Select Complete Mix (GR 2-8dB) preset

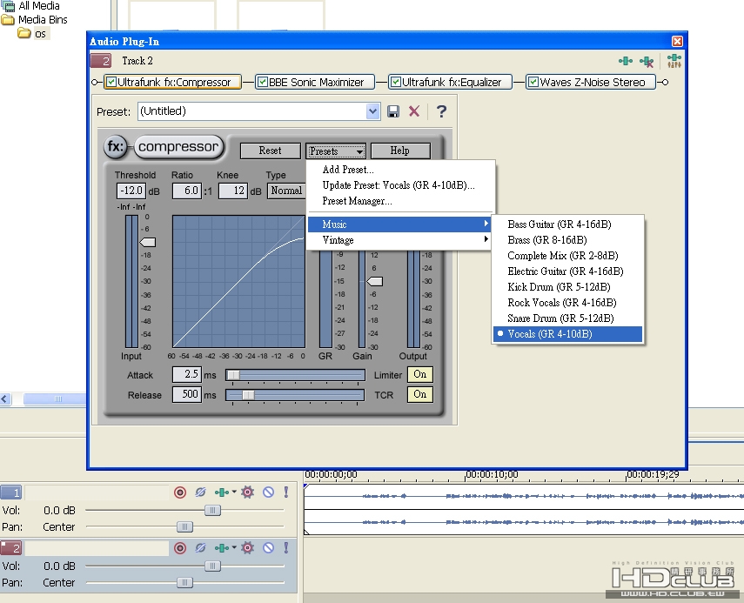(567, 256)
